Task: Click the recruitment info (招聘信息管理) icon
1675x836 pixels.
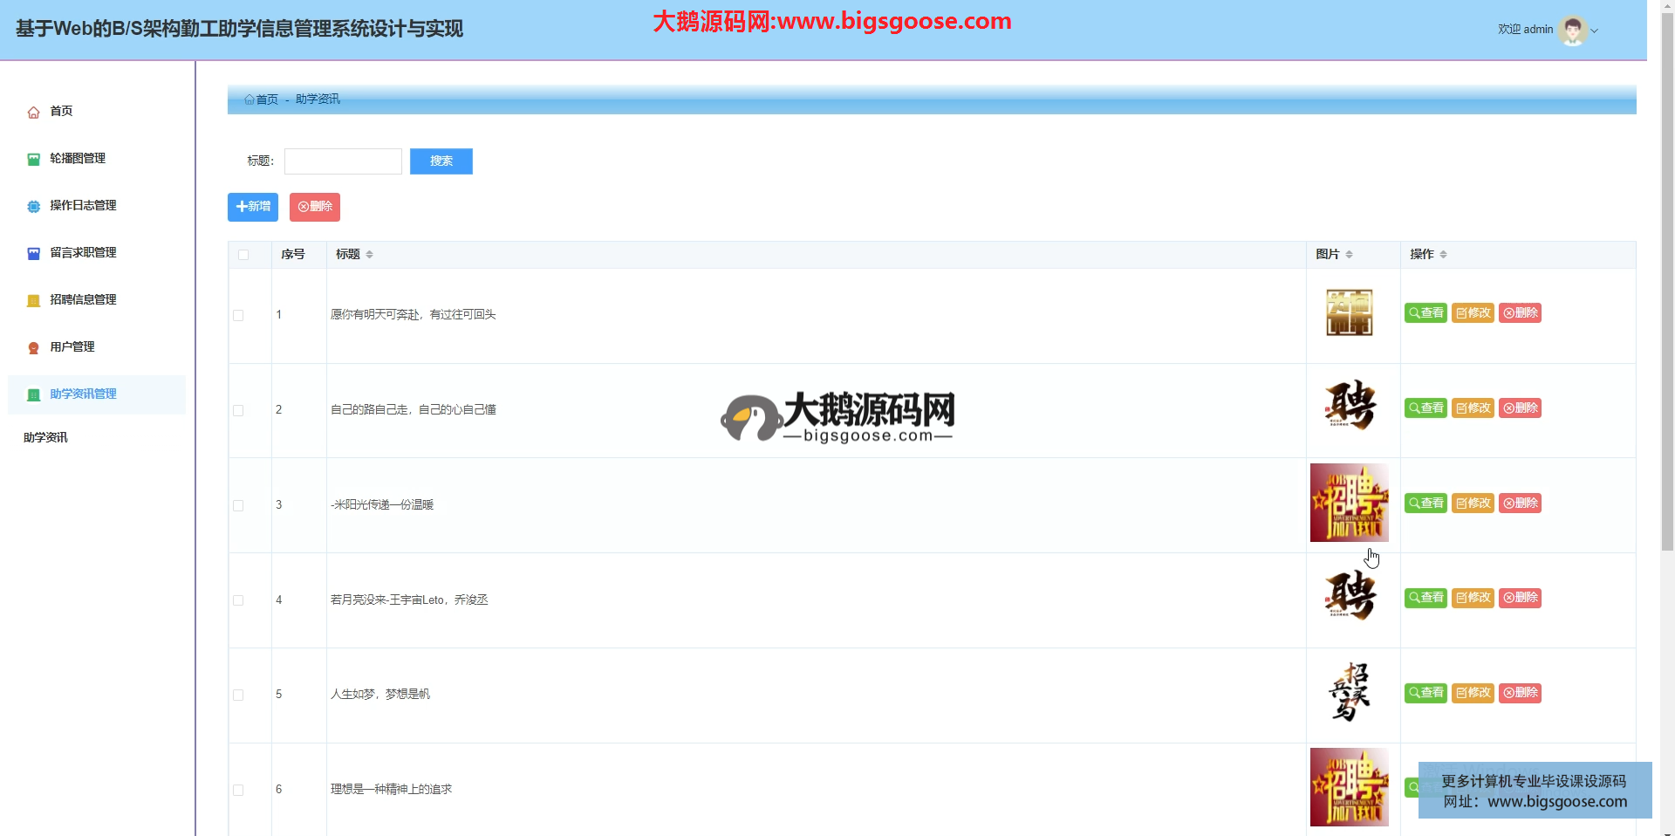Action: [x=33, y=301]
